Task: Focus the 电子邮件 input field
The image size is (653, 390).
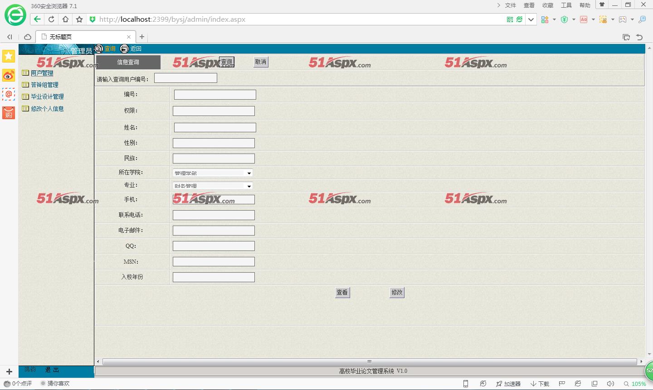Action: (214, 231)
